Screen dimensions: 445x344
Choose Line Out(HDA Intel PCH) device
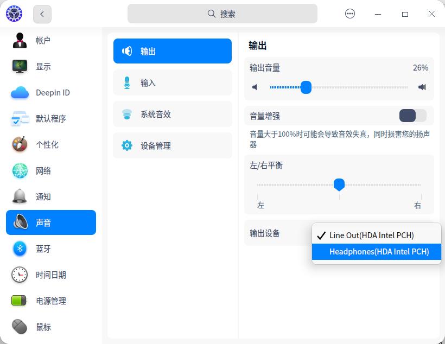point(372,235)
